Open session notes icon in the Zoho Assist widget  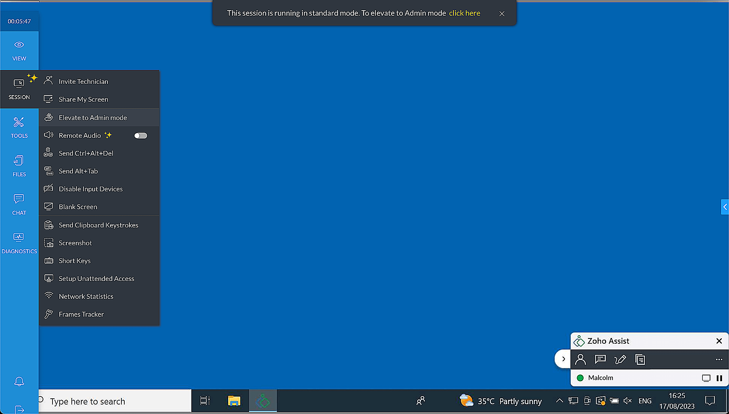pos(640,359)
